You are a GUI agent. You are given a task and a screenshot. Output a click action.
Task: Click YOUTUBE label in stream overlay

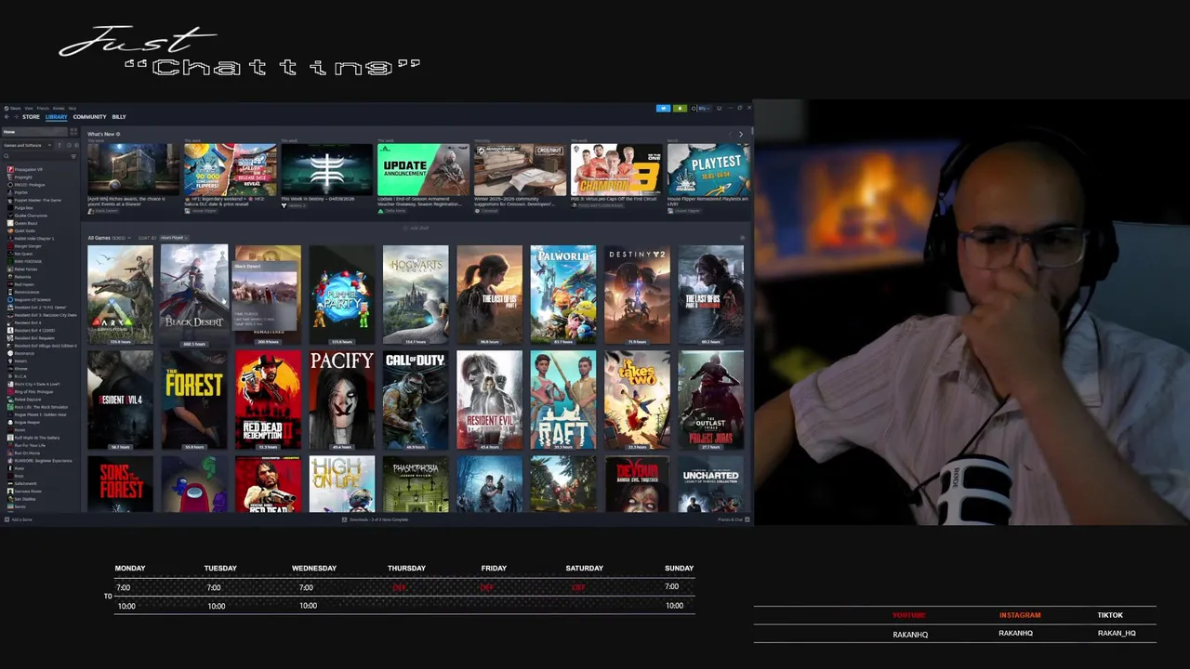909,615
